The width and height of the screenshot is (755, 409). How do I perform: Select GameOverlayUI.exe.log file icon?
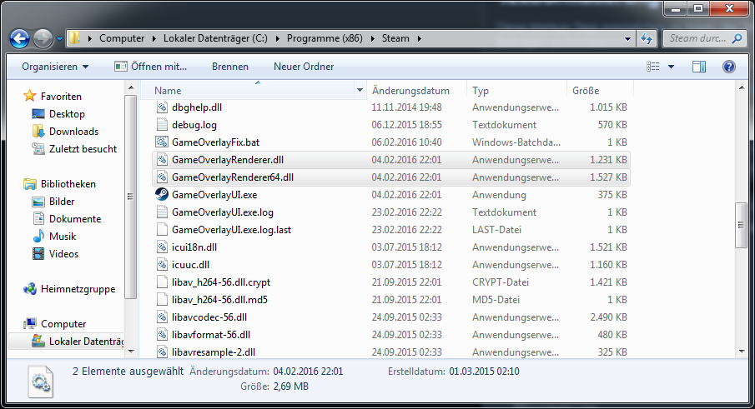tap(162, 212)
